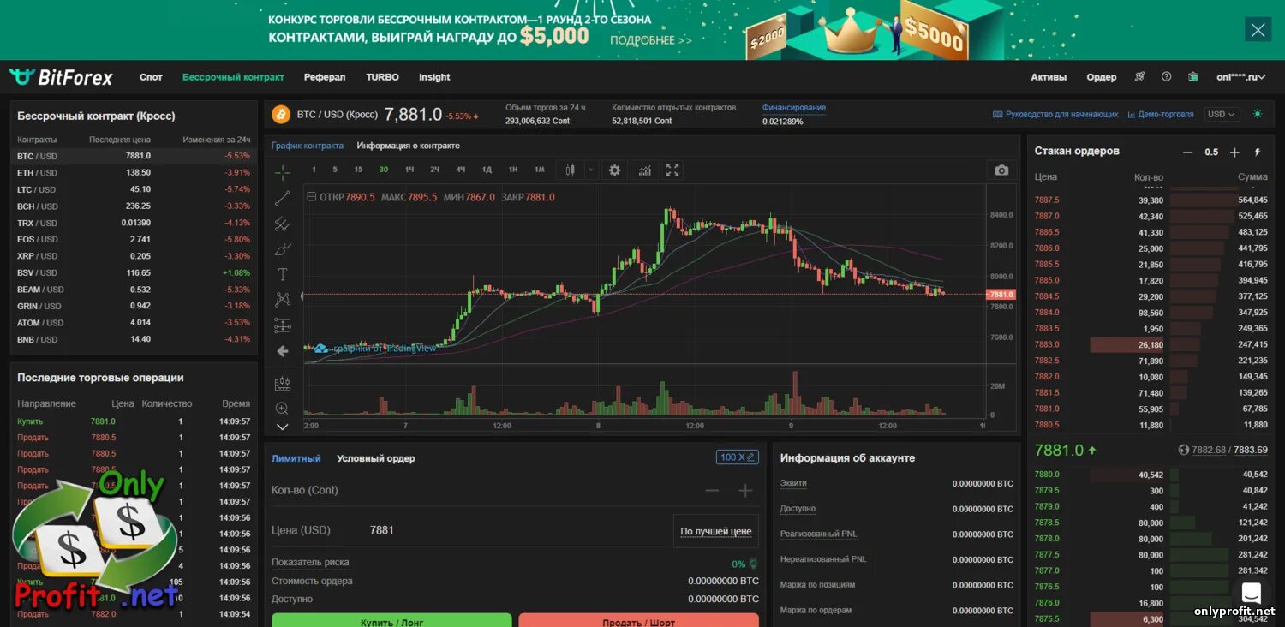Collapse the chart OHLC legend box
The width and height of the screenshot is (1285, 627).
click(x=311, y=197)
